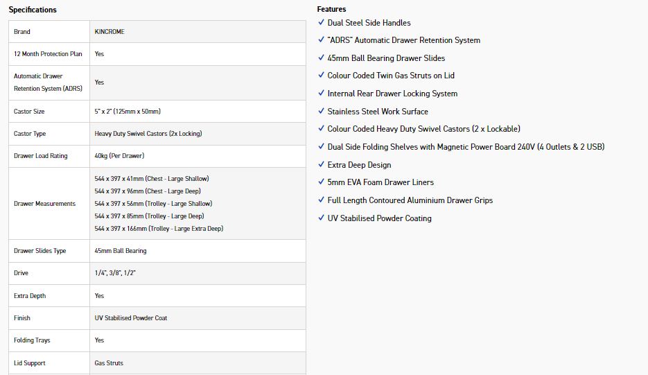Click the checkmark beside UV Stabilised Powder Coating feature

tap(321, 218)
